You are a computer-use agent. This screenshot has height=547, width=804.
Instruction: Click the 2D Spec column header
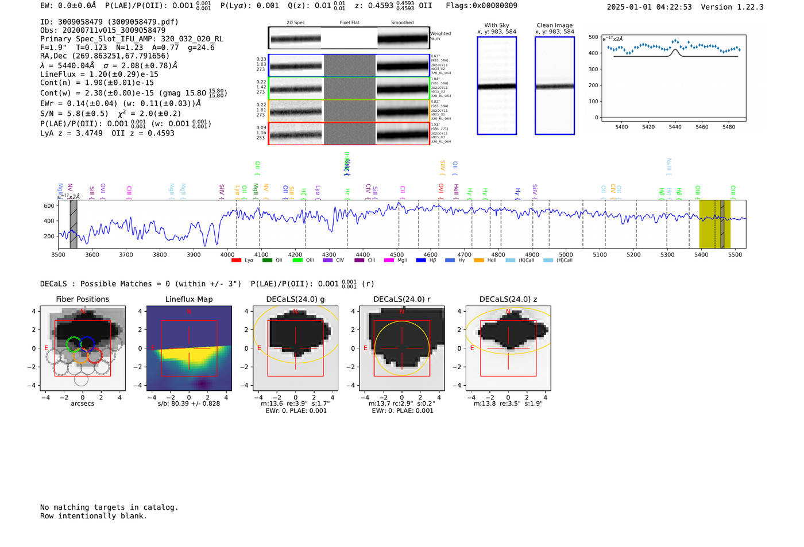pos(296,22)
